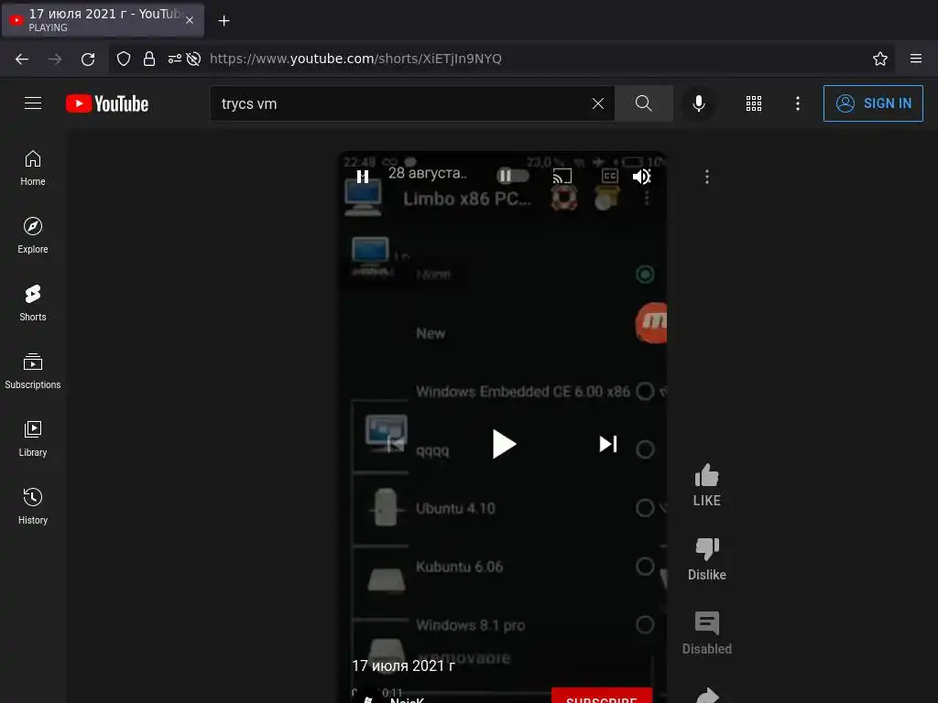This screenshot has height=703, width=938.
Task: Open the tracking protection shield icon
Action: 124,59
